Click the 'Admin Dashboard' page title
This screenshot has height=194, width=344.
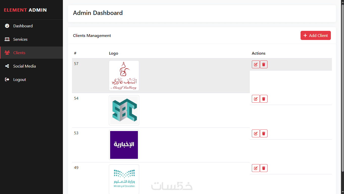coord(98,13)
